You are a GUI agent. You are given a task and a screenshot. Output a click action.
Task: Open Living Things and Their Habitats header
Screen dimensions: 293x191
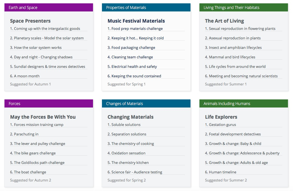point(231,8)
